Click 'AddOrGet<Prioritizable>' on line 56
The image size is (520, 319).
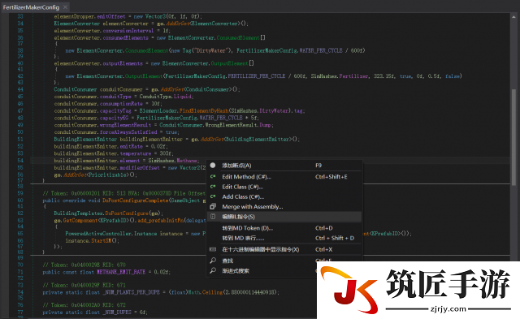tap(95, 175)
